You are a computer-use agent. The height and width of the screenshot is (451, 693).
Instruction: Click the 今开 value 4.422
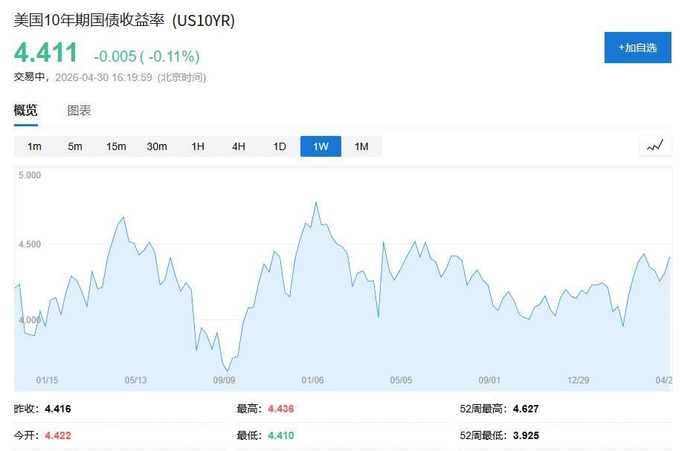(x=58, y=435)
